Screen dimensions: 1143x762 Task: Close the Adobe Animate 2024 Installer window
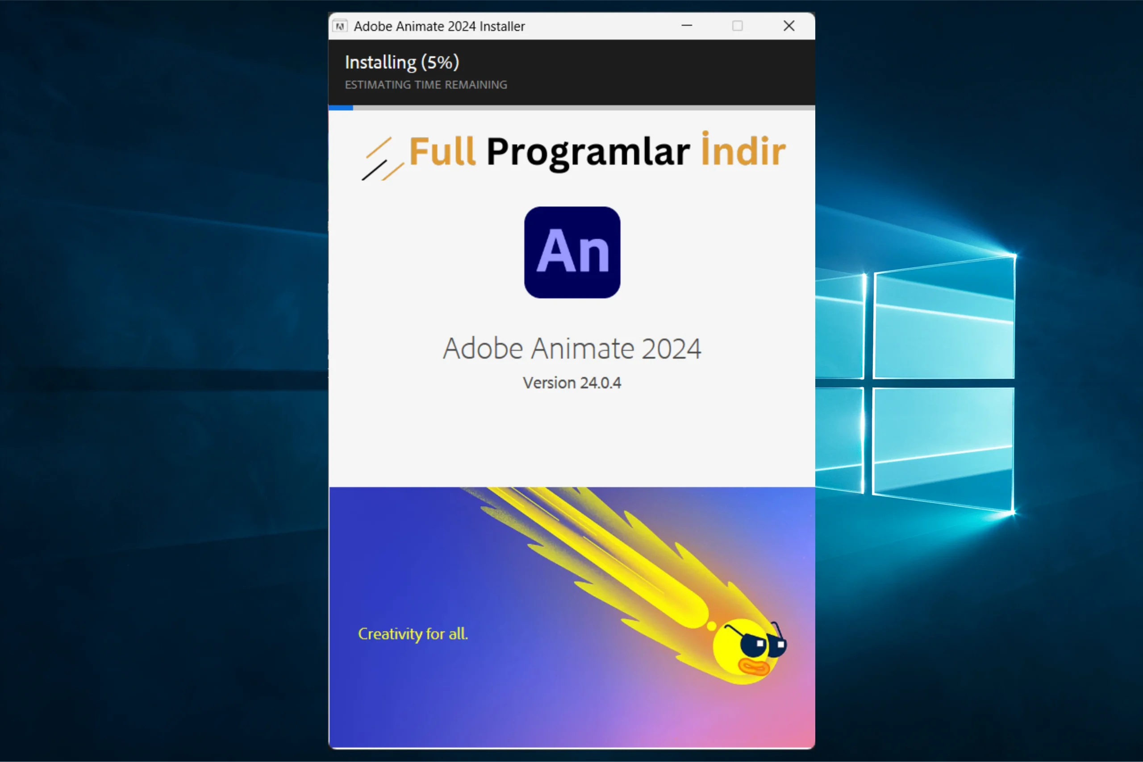tap(789, 26)
